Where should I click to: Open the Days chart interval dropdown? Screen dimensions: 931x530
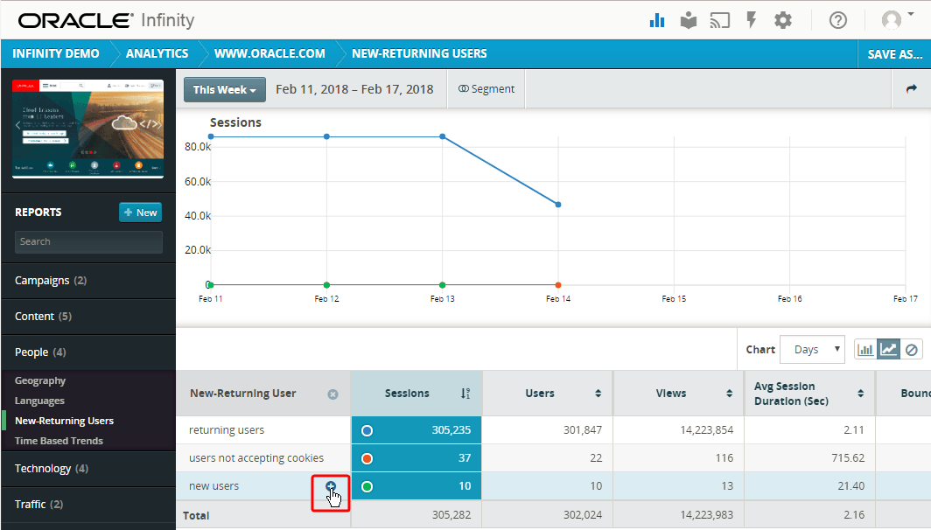pyautogui.click(x=811, y=349)
